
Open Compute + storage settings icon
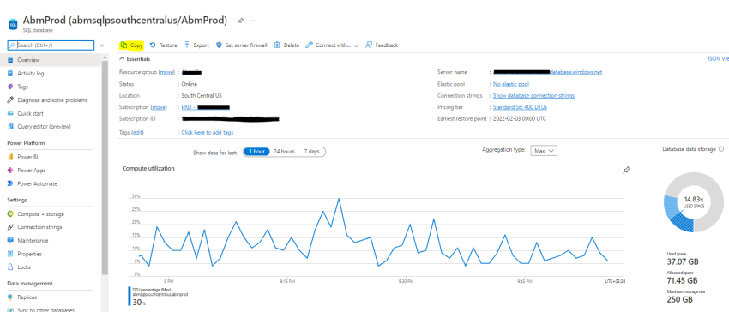tap(10, 214)
